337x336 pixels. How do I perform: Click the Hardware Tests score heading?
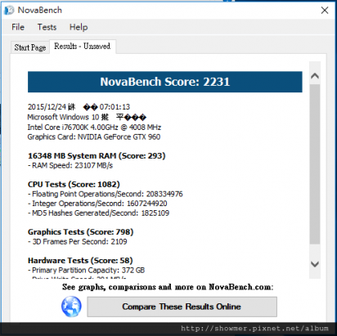[x=80, y=261]
